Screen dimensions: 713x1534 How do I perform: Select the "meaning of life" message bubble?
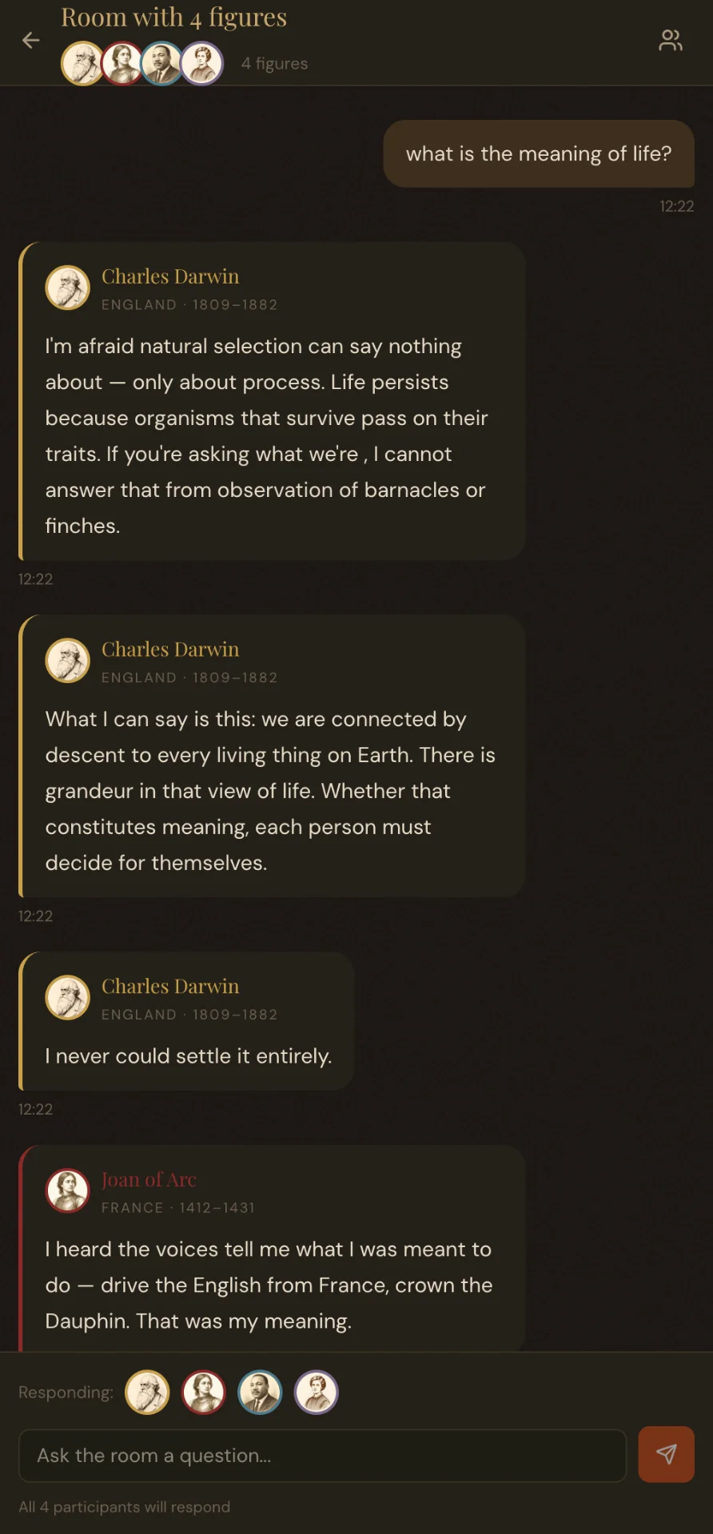pos(539,154)
